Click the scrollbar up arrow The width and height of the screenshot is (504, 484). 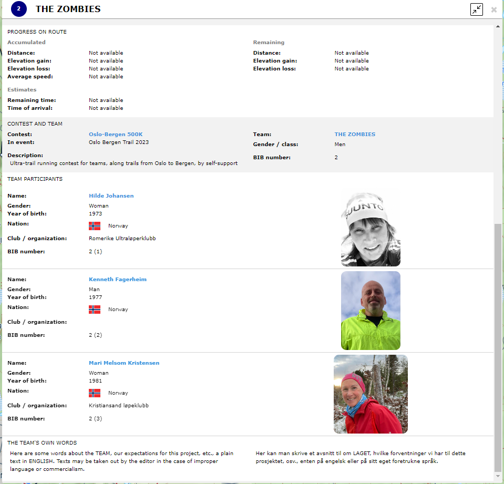[x=498, y=28]
